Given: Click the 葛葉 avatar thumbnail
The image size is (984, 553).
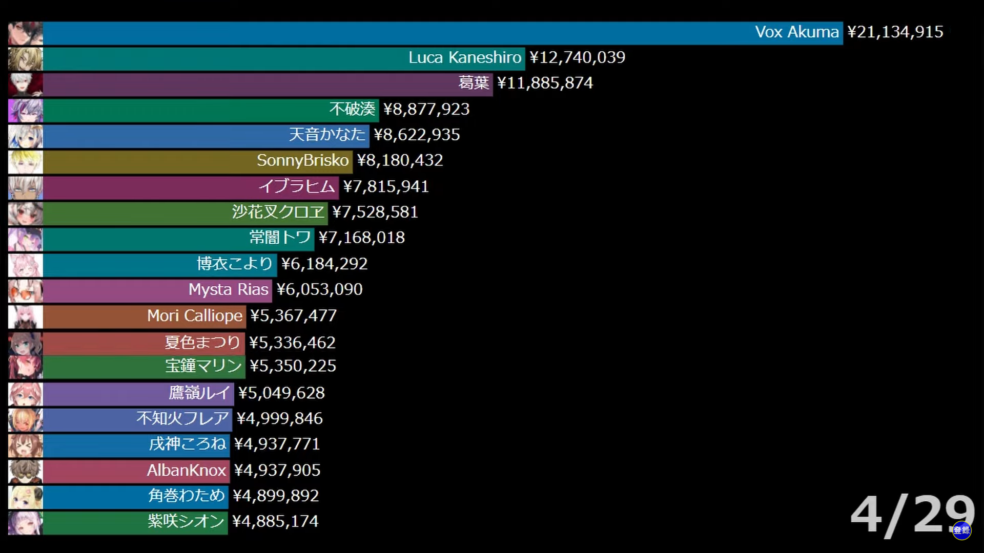Looking at the screenshot, I should (x=25, y=84).
